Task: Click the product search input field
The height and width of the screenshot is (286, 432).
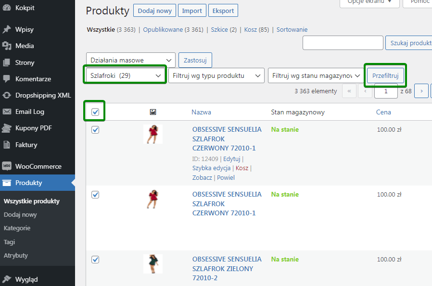Action: [343, 43]
